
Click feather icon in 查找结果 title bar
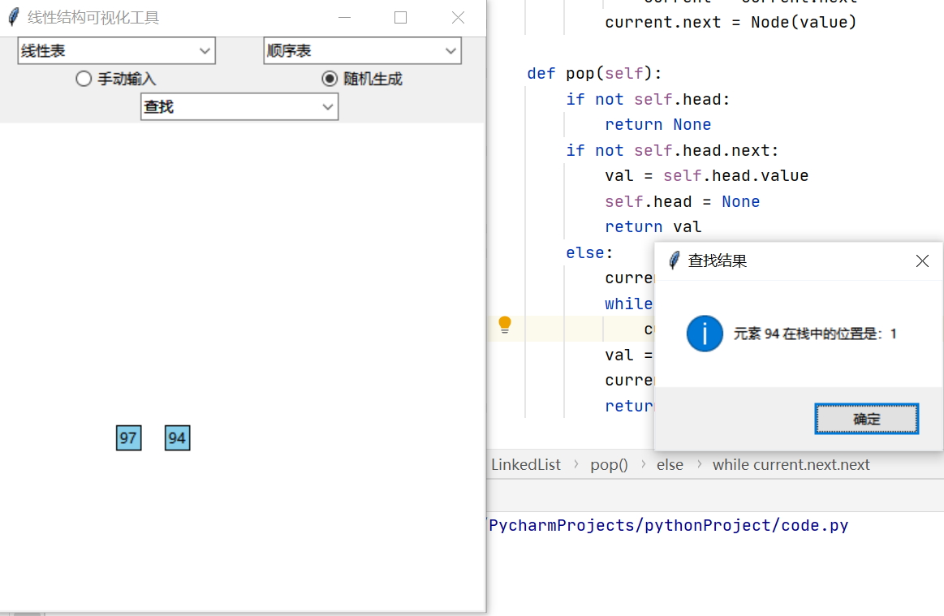pyautogui.click(x=674, y=261)
